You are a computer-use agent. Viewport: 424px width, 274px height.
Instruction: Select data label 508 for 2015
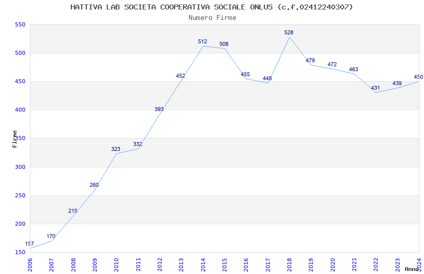224,44
